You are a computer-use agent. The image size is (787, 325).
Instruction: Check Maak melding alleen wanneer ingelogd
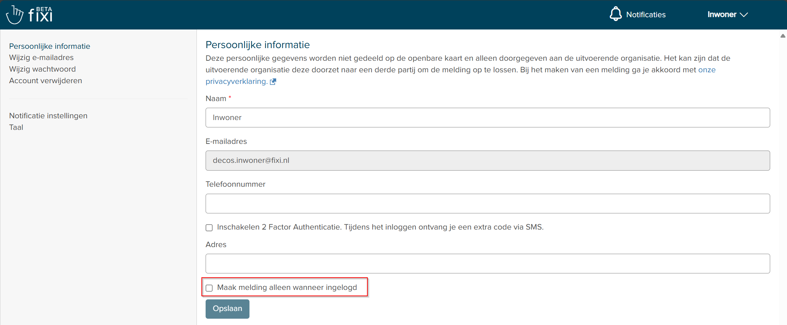tap(209, 288)
